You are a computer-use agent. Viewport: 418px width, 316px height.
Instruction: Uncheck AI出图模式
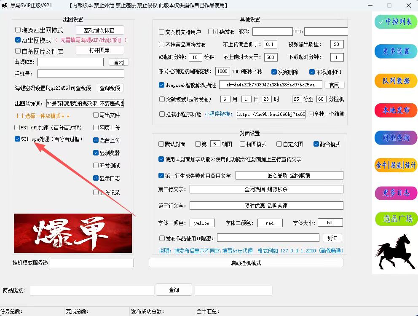click(18, 40)
